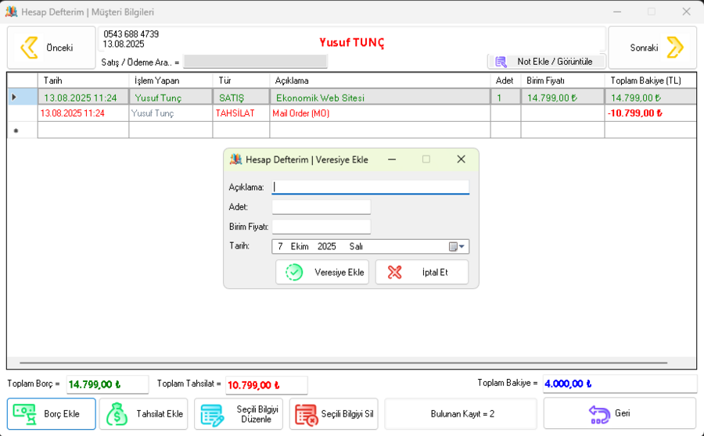Click the phone number 0543 688 4739

(131, 34)
